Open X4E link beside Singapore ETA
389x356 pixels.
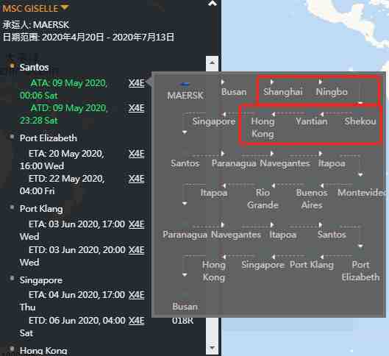[x=137, y=295]
